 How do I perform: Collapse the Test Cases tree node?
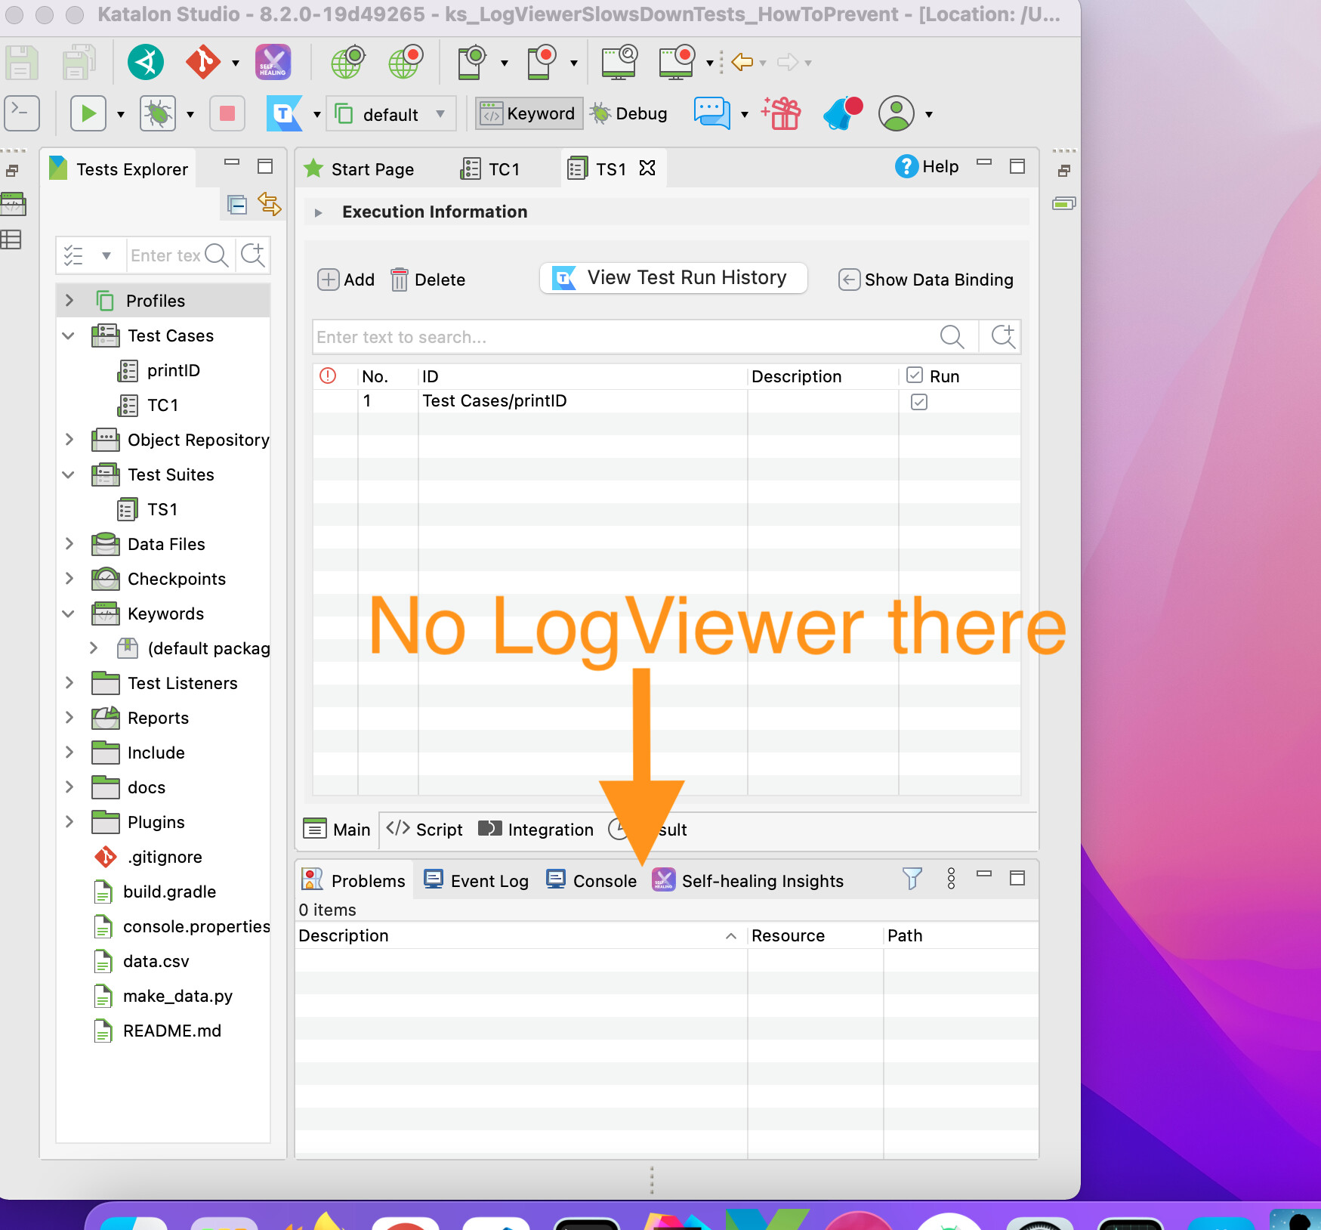pos(69,335)
